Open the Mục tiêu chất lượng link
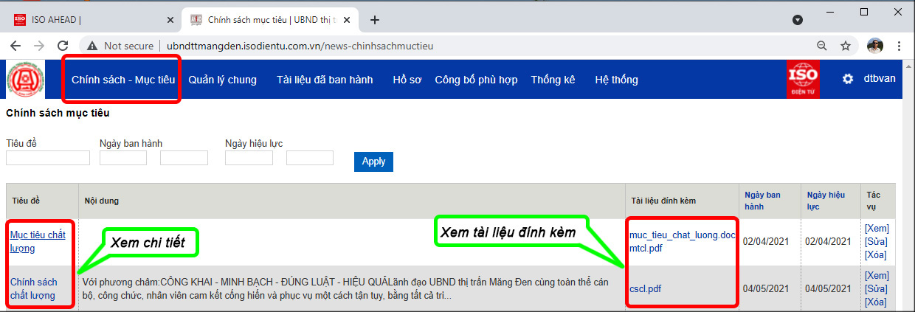Image resolution: width=915 pixels, height=312 pixels. click(38, 241)
